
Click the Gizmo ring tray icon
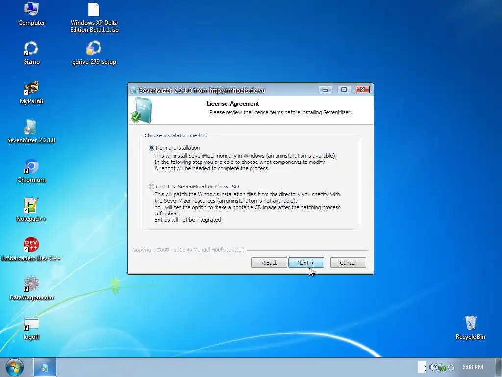pos(451,367)
